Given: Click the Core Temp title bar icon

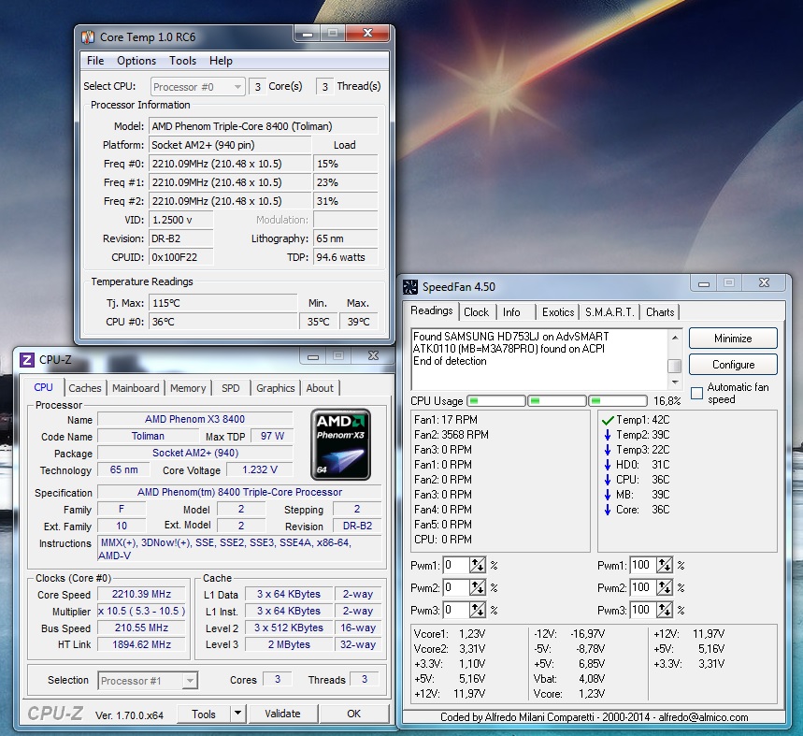Looking at the screenshot, I should point(88,36).
